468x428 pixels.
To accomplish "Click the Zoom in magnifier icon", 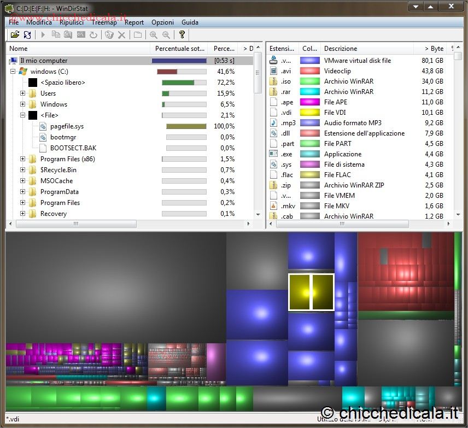I will 154,34.
